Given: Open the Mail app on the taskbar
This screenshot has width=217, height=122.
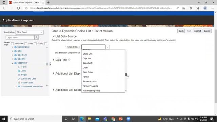Looking at the screenshot, I should tap(97, 119).
